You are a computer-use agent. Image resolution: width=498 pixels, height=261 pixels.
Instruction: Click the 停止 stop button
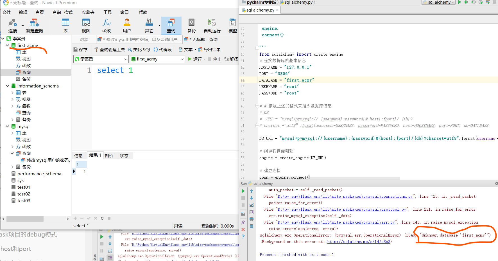pyautogui.click(x=215, y=59)
